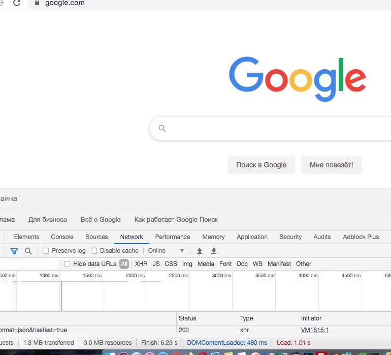Open the 'Всё о Google' footer link
The image size is (391, 355).
101,220
